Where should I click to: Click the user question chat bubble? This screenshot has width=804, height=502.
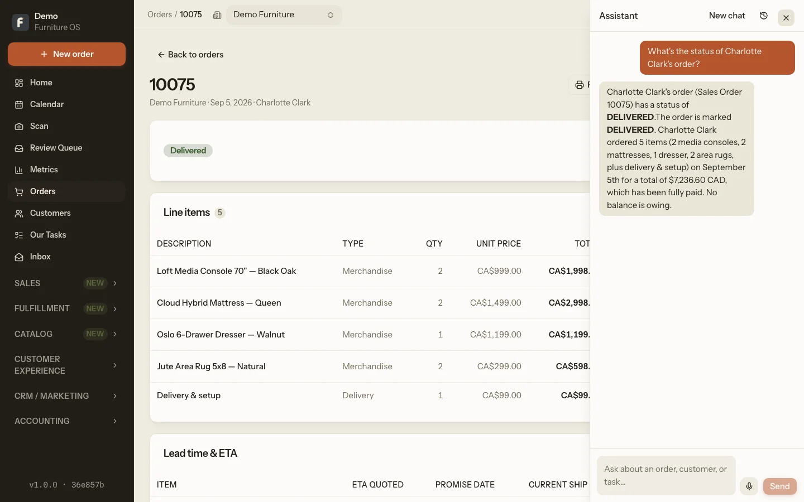pyautogui.click(x=717, y=57)
